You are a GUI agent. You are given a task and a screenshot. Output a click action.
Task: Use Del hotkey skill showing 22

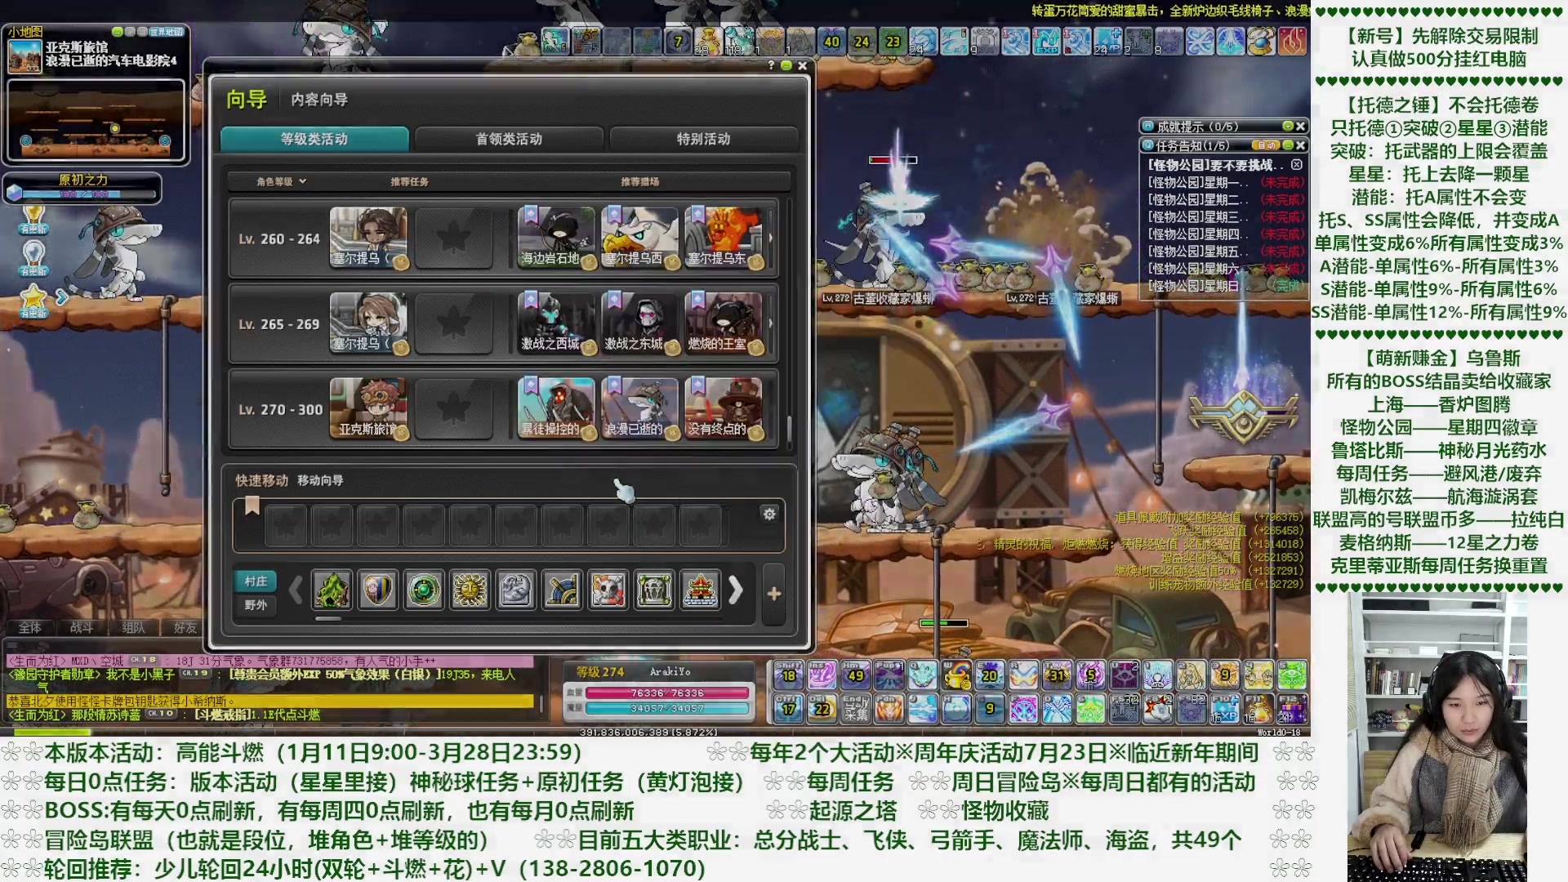(822, 709)
